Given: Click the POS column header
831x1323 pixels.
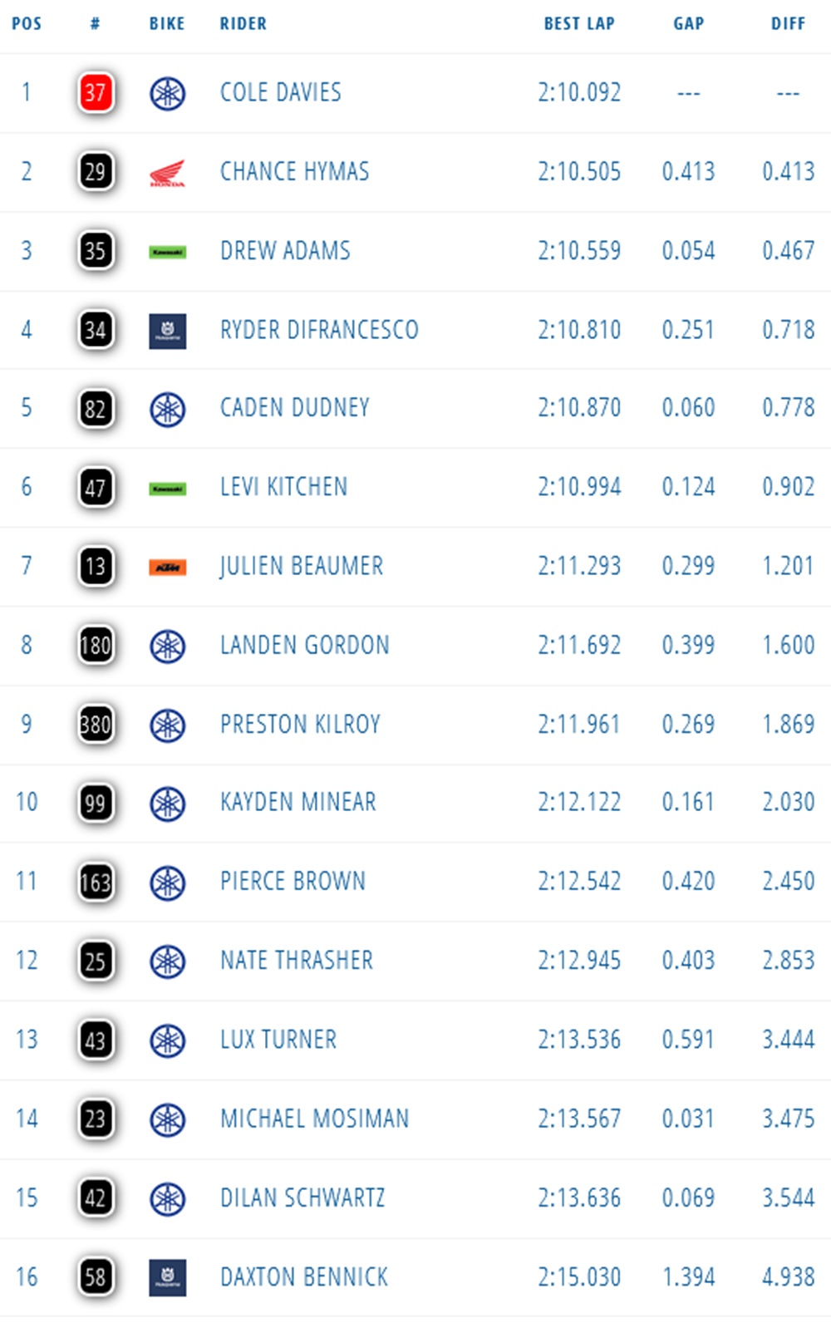Looking at the screenshot, I should coord(27,23).
